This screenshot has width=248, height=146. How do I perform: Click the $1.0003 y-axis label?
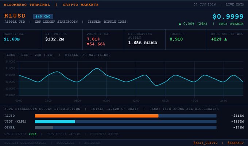point(10,68)
